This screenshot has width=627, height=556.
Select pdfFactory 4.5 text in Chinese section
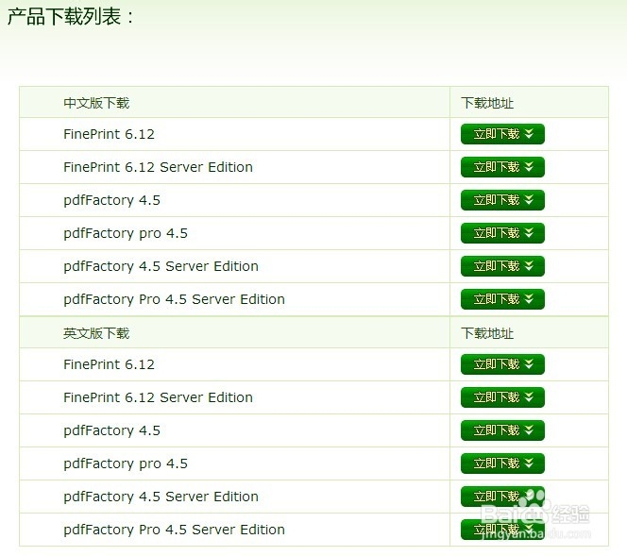pyautogui.click(x=111, y=200)
